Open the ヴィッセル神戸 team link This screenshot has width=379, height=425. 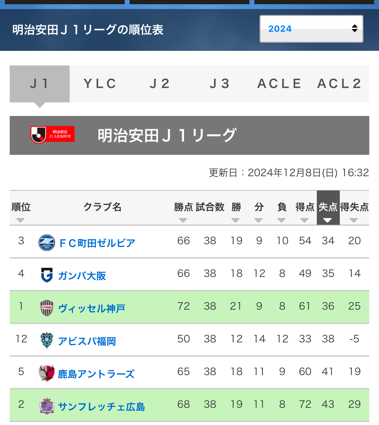coord(92,308)
